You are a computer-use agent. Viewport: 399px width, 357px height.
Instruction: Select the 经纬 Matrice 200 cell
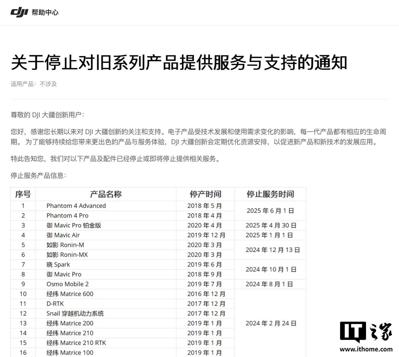click(x=106, y=323)
